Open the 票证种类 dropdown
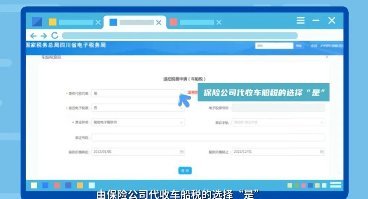The width and height of the screenshot is (368, 199). point(138,122)
